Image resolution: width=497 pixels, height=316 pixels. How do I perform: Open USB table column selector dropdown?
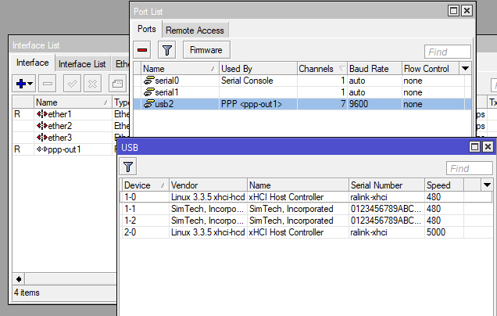click(487, 185)
